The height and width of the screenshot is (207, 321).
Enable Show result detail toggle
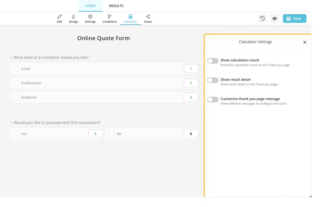(x=213, y=80)
